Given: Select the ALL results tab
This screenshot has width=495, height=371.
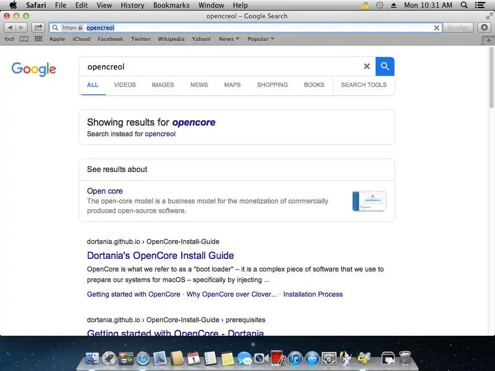Looking at the screenshot, I should pyautogui.click(x=92, y=85).
